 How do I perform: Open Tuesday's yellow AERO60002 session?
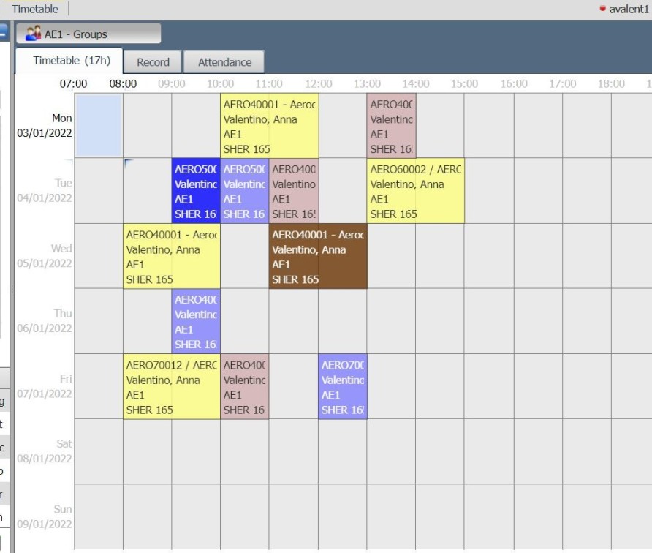(414, 191)
